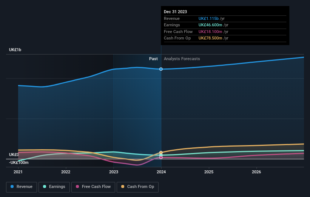Click the pink Free Cash Flow data point
This screenshot has width=310, height=197.
click(x=161, y=158)
